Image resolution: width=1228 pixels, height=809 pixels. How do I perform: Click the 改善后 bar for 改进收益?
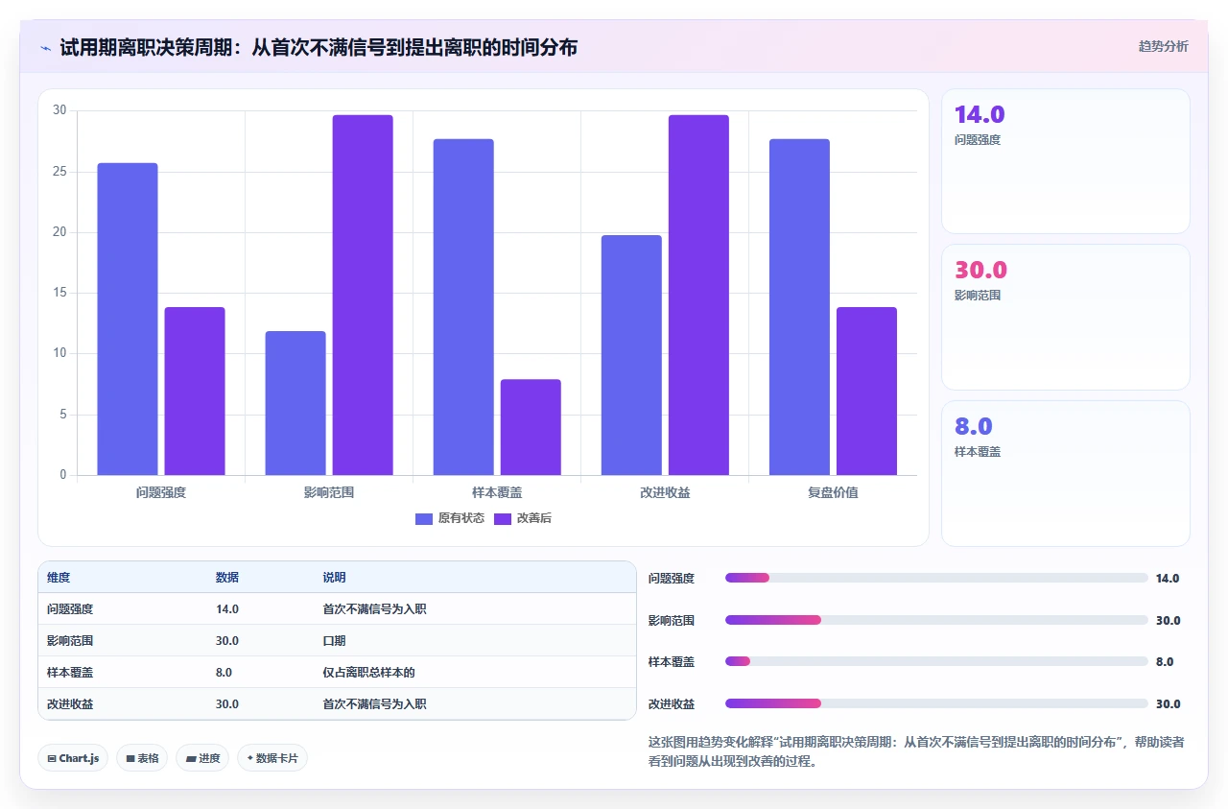coord(698,295)
